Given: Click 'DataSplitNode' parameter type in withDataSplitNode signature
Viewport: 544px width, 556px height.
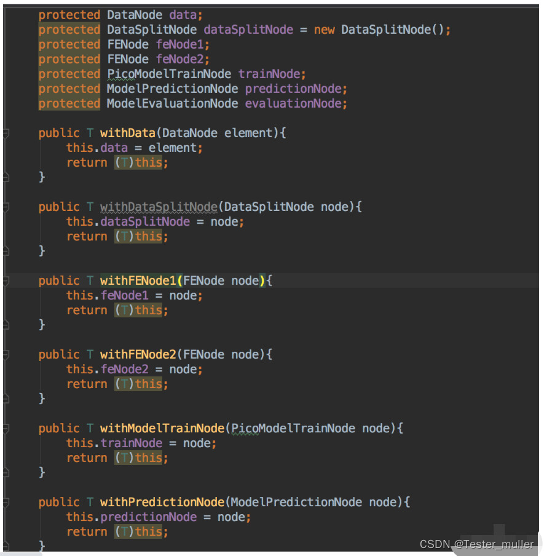Looking at the screenshot, I should click(x=269, y=207).
